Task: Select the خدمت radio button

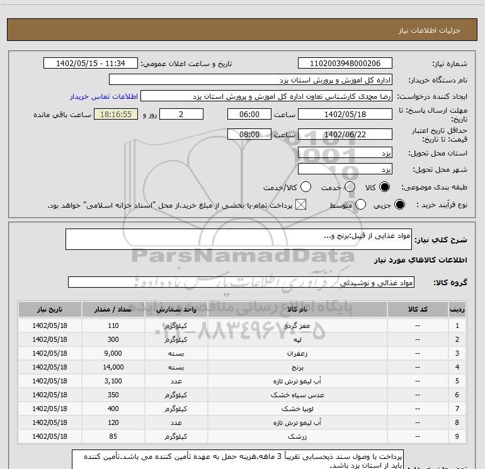Action: [x=350, y=187]
